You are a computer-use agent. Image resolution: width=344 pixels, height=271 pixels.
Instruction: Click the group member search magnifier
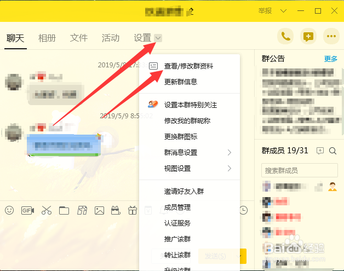pyautogui.click(x=332, y=151)
